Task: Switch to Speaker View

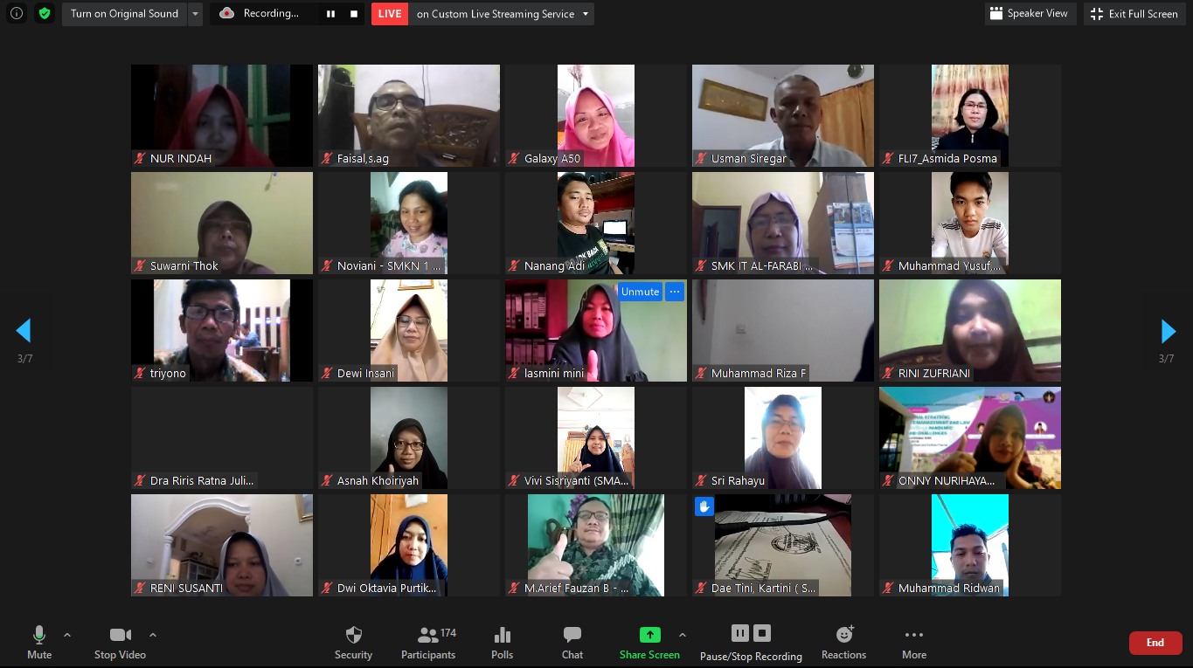Action: [x=1029, y=14]
